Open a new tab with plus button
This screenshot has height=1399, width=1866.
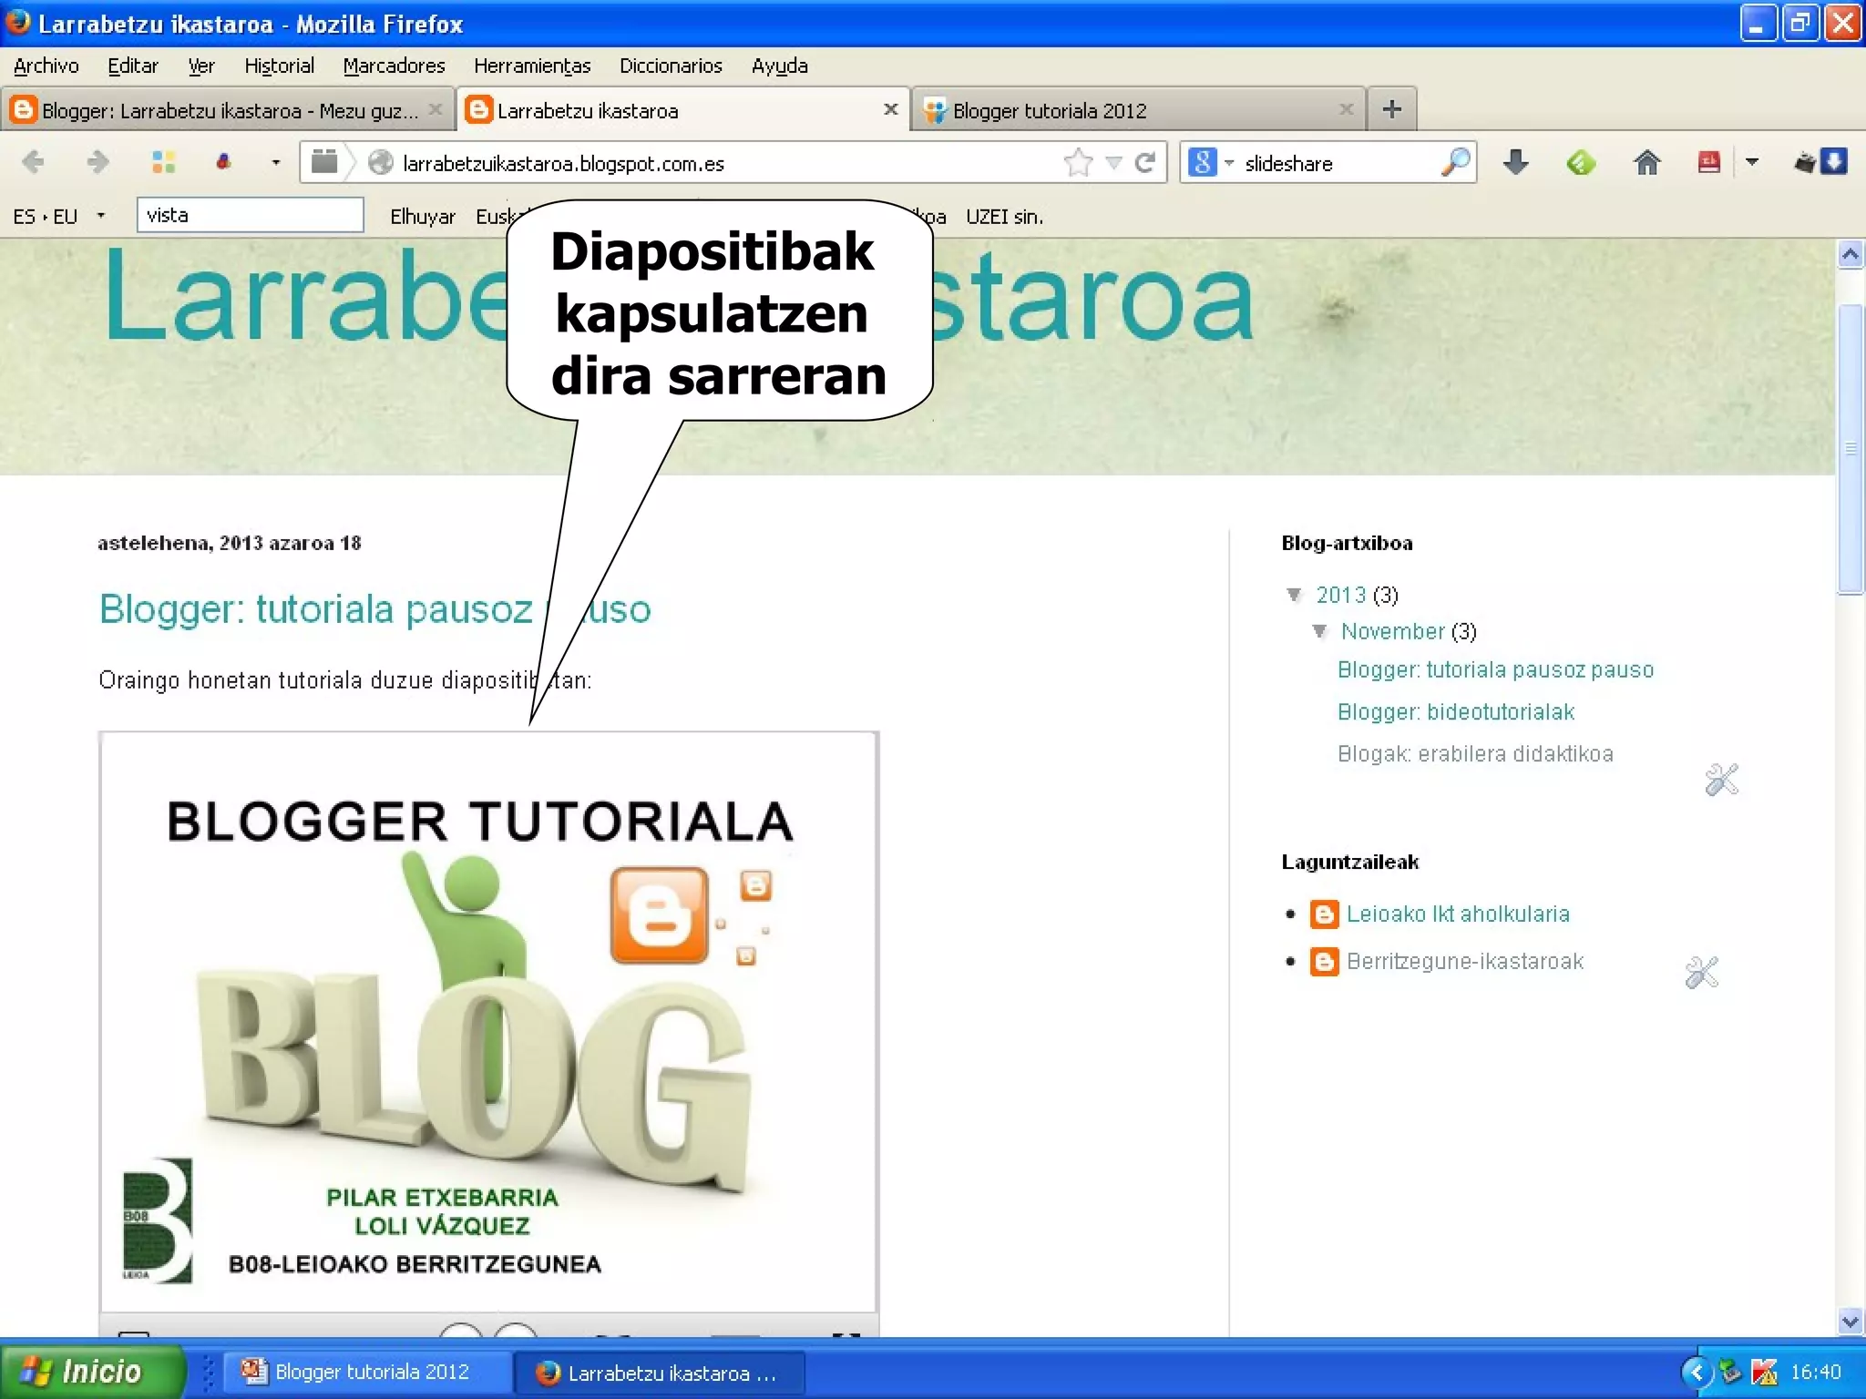point(1391,110)
